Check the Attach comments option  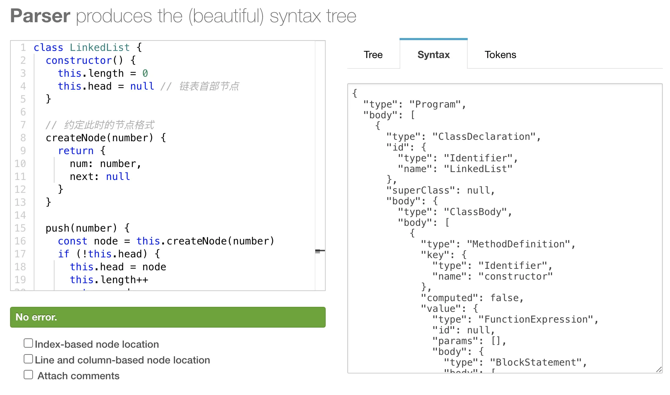coord(28,375)
